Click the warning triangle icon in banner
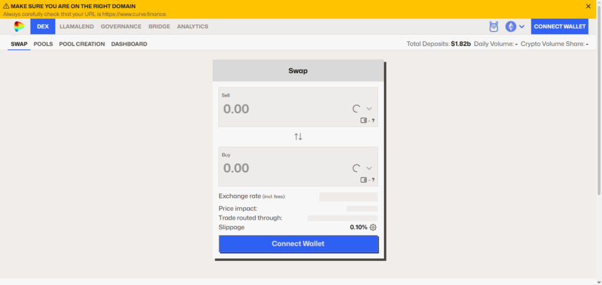 click(6, 6)
